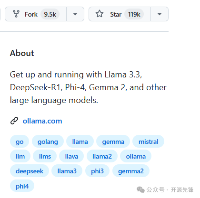Click the Star icon

[100, 14]
